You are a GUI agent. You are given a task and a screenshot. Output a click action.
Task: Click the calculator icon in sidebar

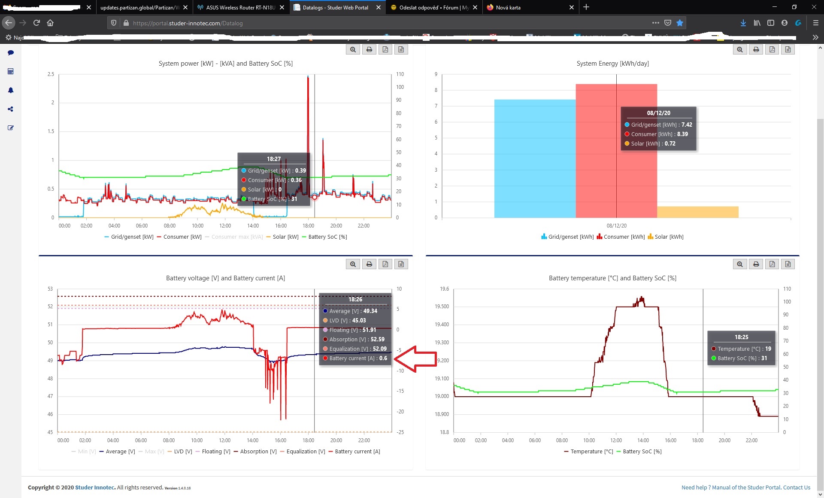(x=11, y=71)
